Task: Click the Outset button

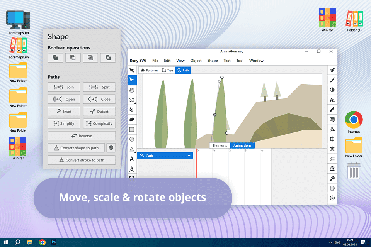Action: pos(99,112)
